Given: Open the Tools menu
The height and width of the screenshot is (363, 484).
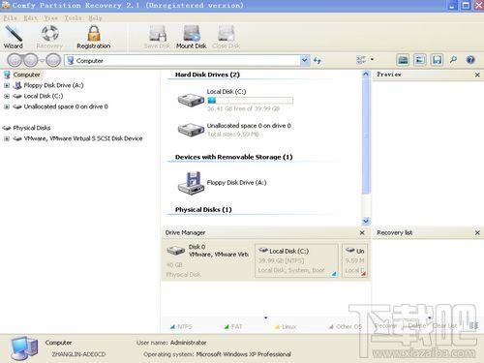Looking at the screenshot, I should tap(73, 18).
